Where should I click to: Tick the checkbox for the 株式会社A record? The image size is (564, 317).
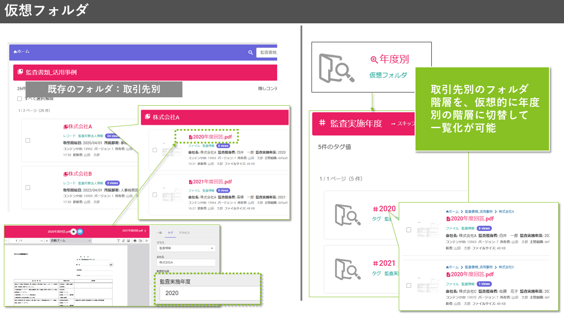pyautogui.click(x=28, y=140)
